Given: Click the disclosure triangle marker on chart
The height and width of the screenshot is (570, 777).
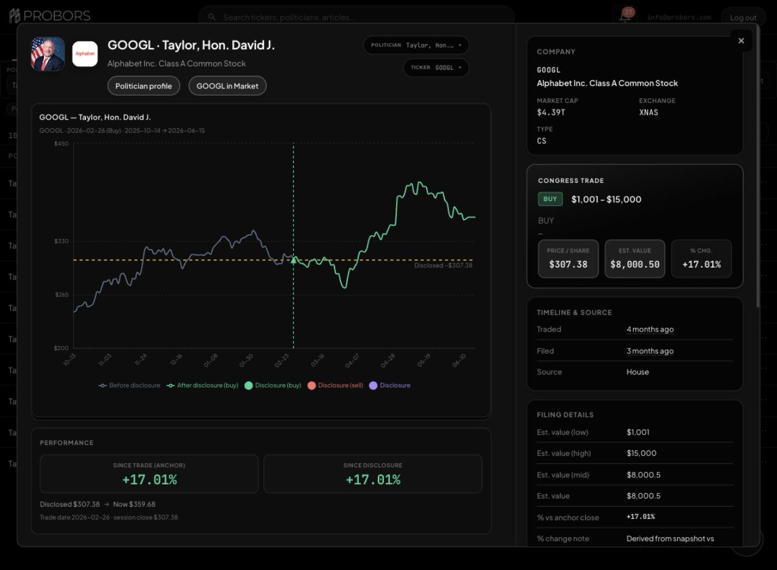Looking at the screenshot, I should 294,260.
